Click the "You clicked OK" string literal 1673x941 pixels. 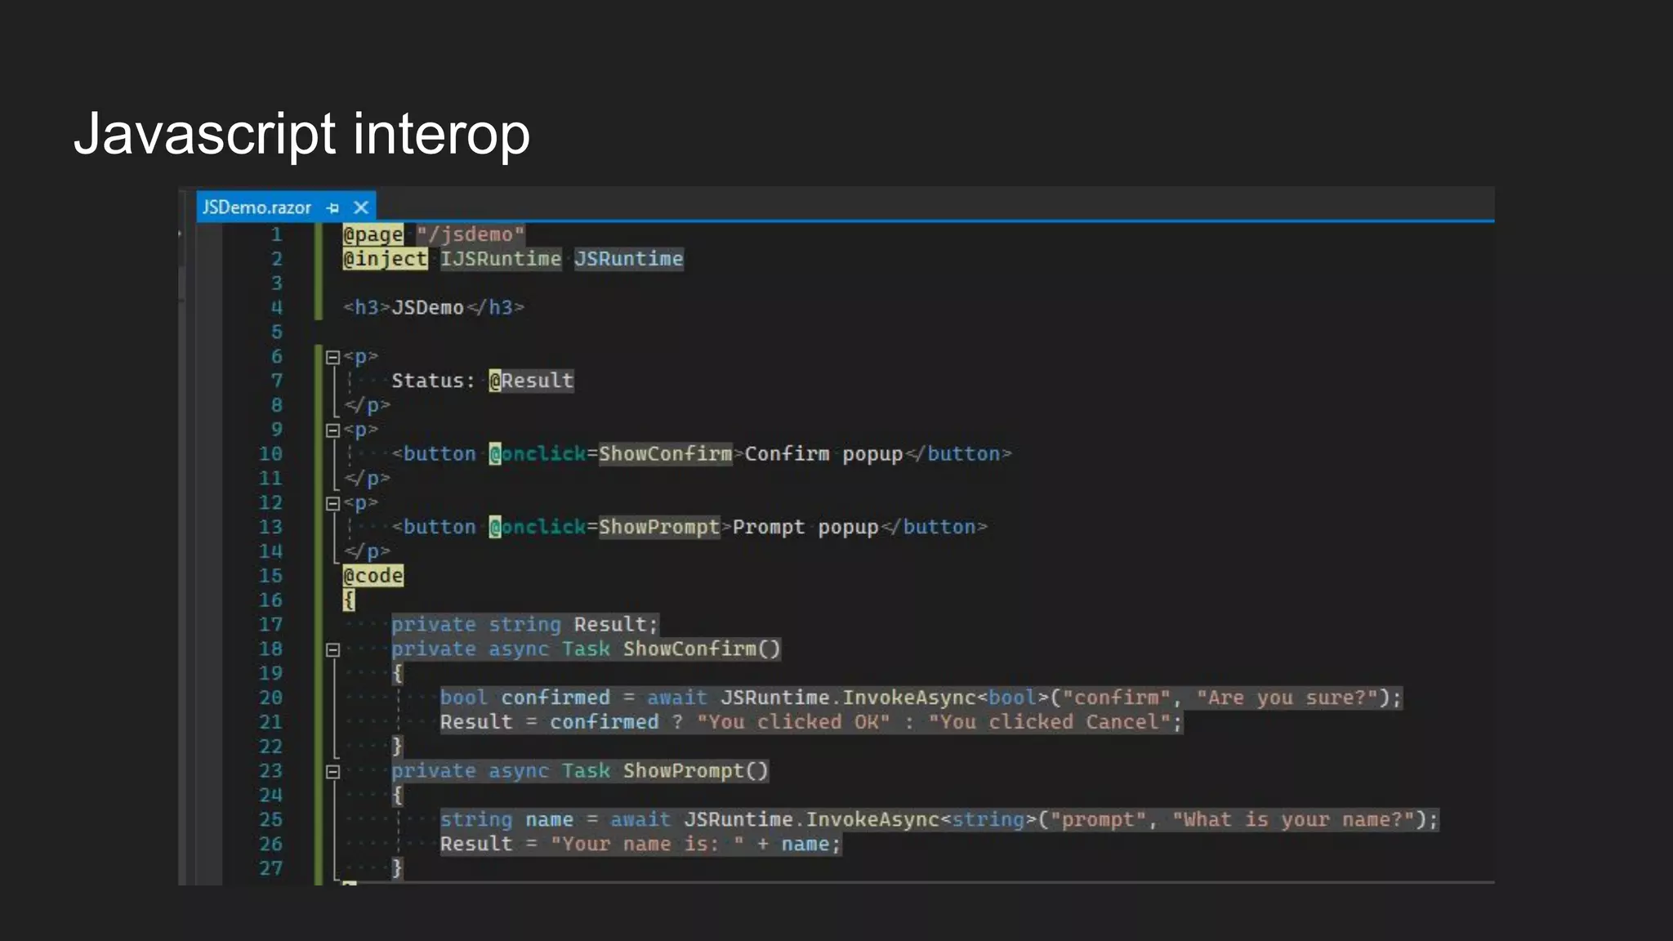coord(793,723)
